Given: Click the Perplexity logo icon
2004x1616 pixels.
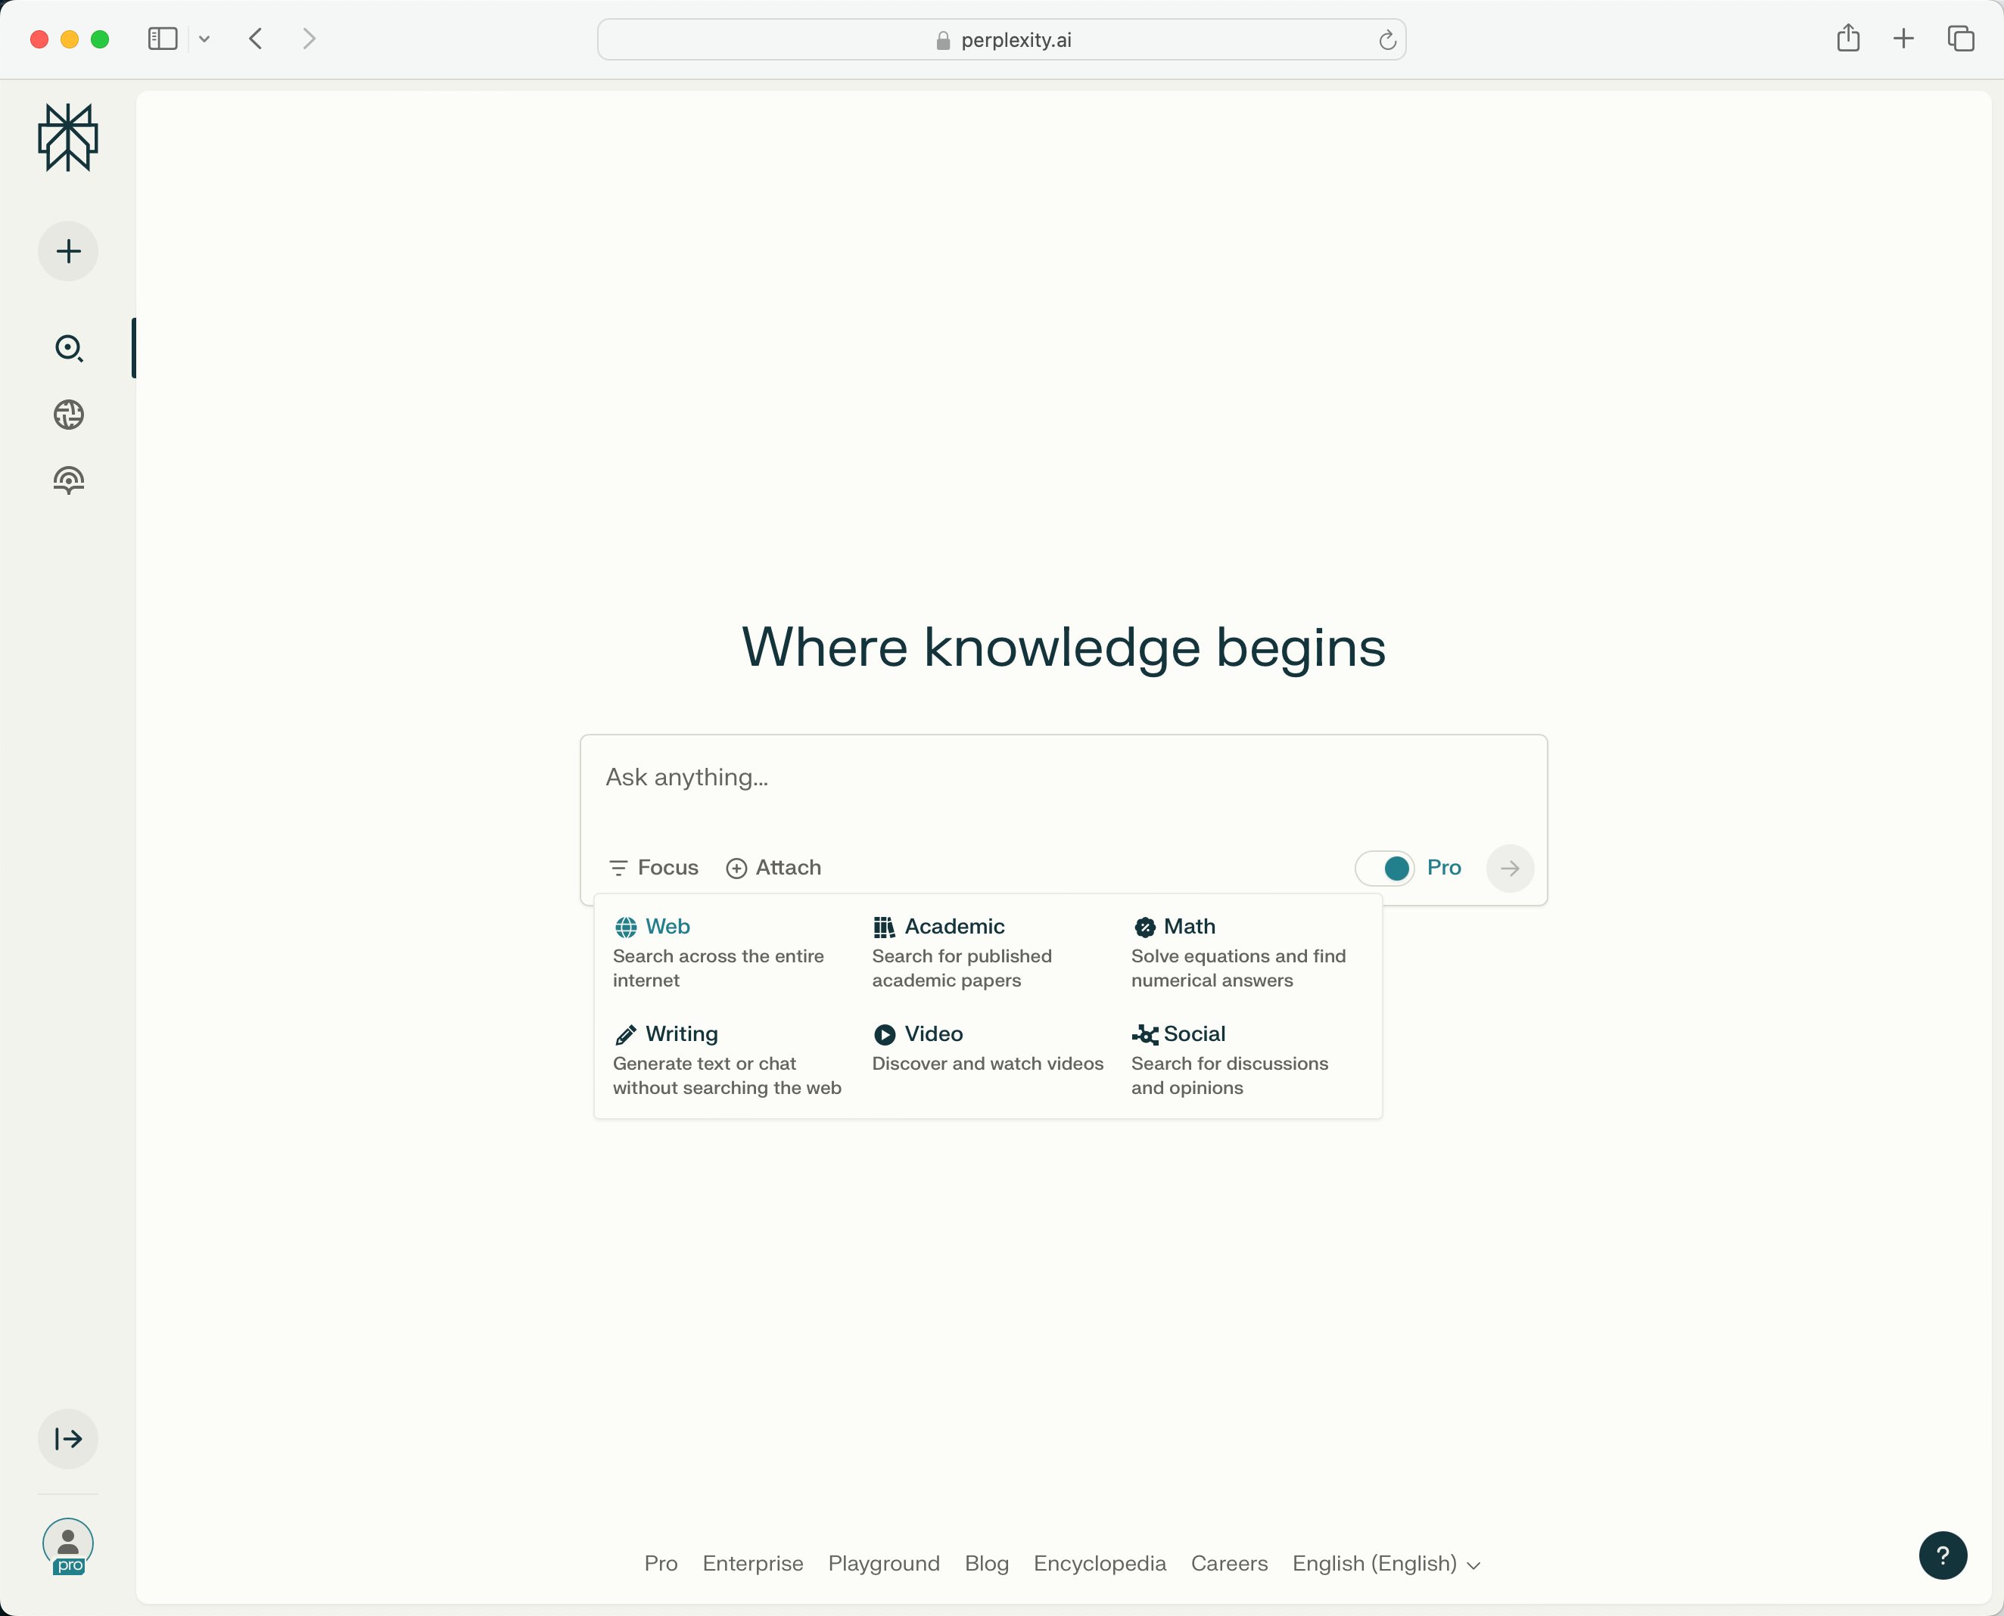Looking at the screenshot, I should [x=68, y=138].
